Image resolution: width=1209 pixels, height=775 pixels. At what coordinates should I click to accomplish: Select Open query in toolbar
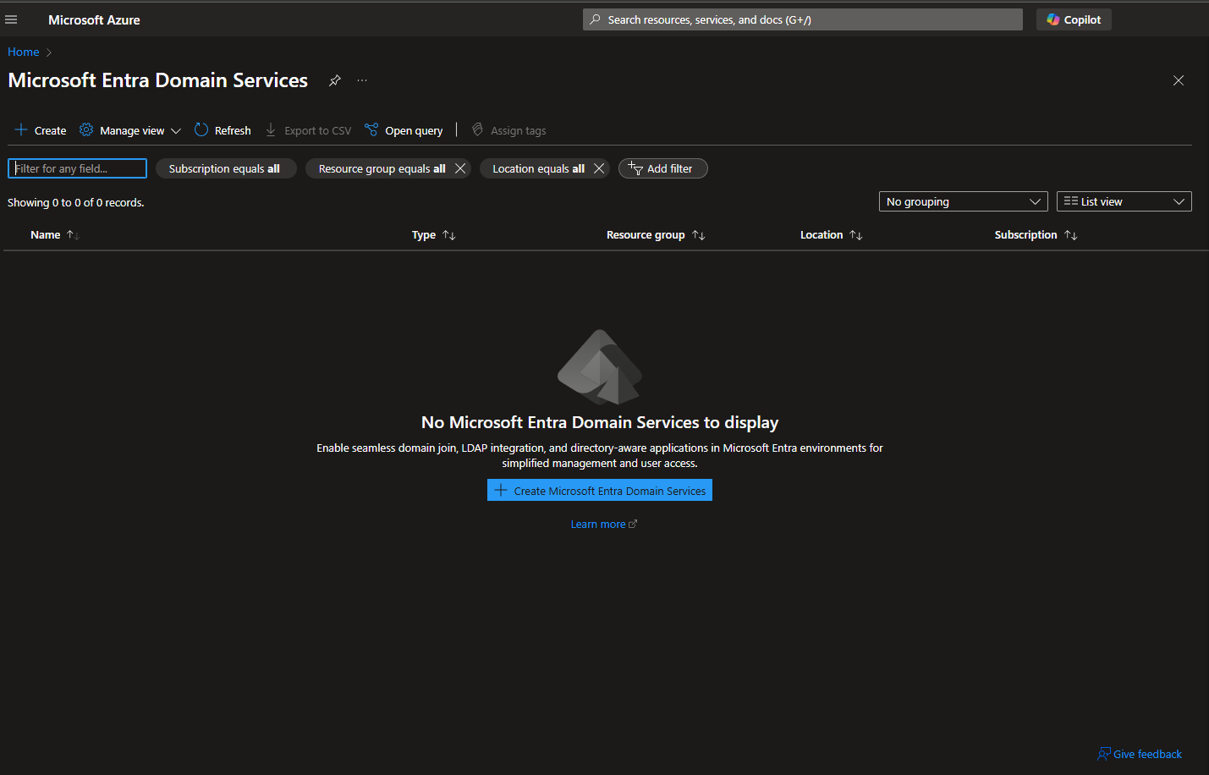point(404,130)
